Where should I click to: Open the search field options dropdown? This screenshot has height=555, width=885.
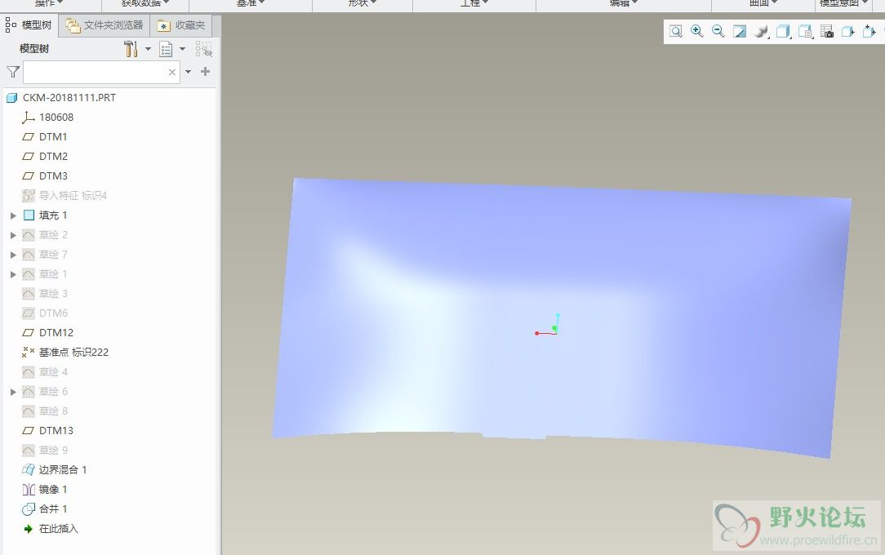(x=188, y=72)
